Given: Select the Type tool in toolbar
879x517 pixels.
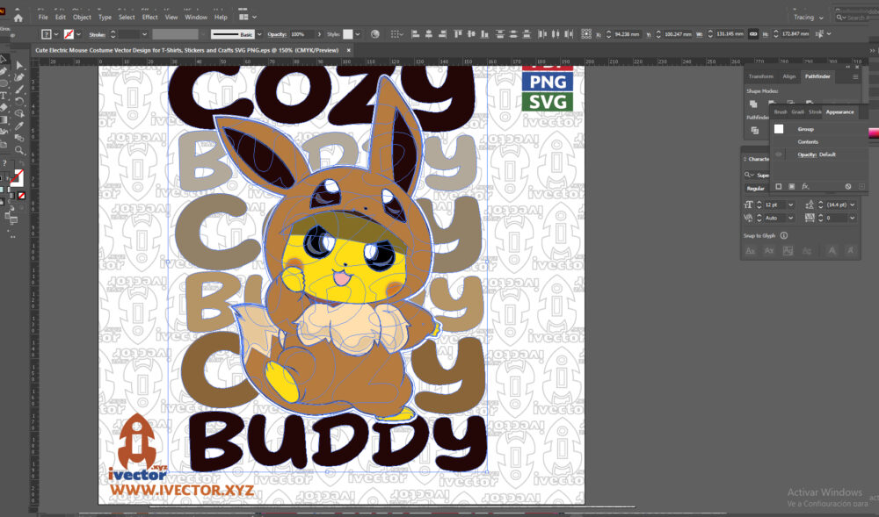Looking at the screenshot, I should [4, 96].
